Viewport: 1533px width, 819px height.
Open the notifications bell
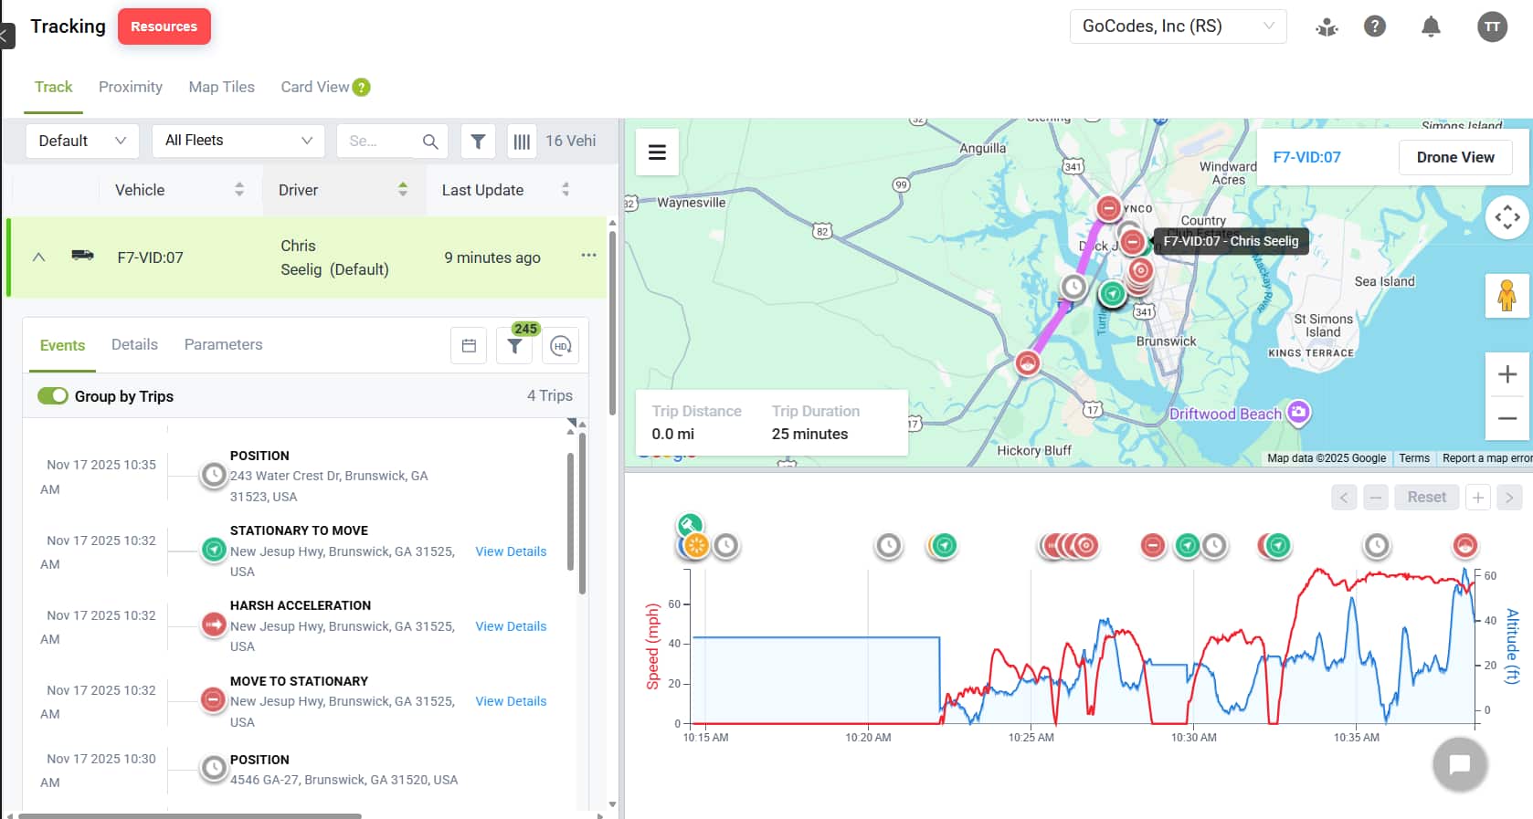1431,26
